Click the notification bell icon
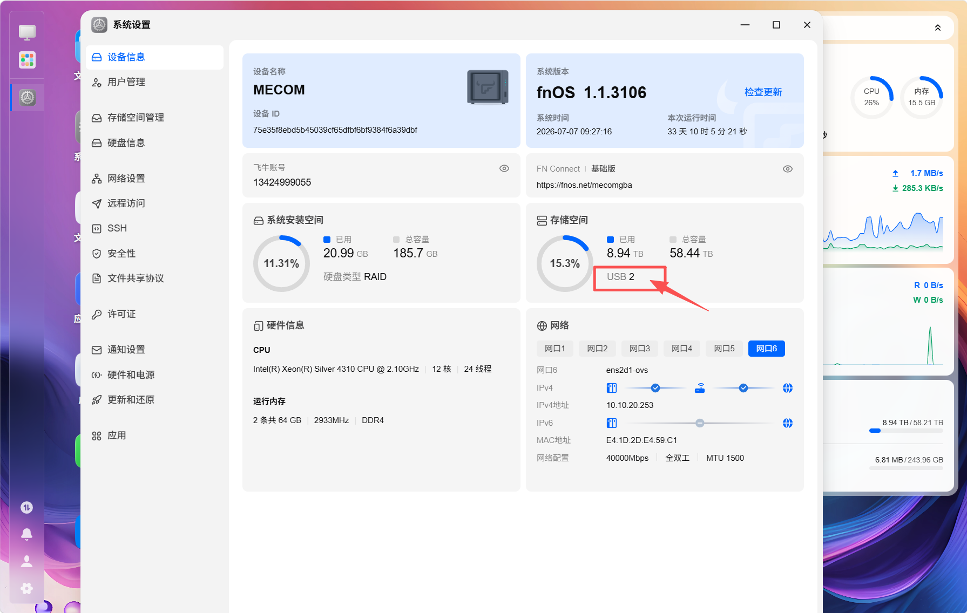967x613 pixels. pos(26,534)
